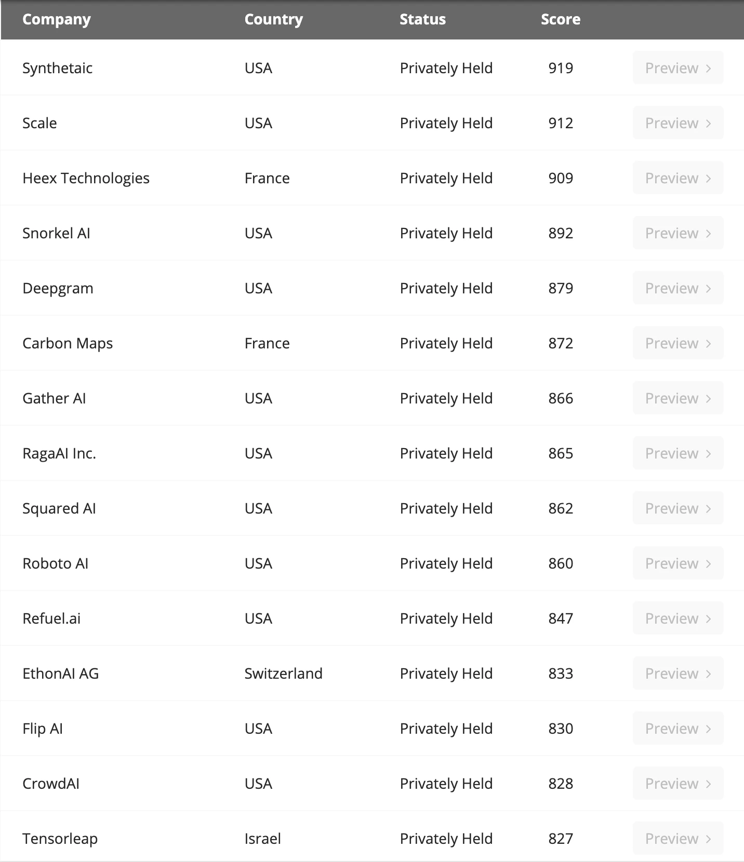This screenshot has height=862, width=744.
Task: Click the chevron arrow in RagaAI Inc. row
Action: [x=708, y=453]
